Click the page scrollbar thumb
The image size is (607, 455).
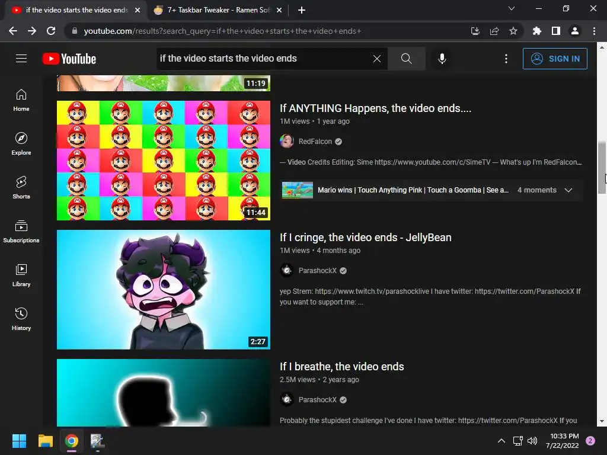point(602,168)
